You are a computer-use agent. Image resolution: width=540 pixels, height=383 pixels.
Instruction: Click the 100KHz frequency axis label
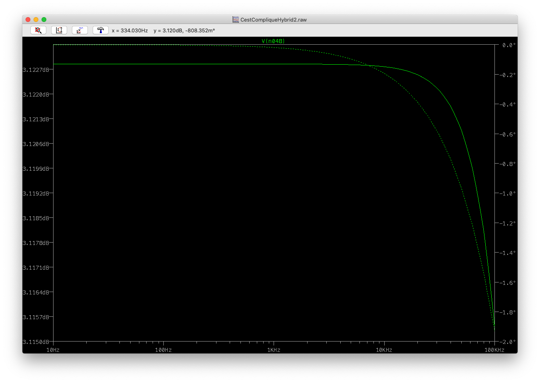(x=494, y=350)
